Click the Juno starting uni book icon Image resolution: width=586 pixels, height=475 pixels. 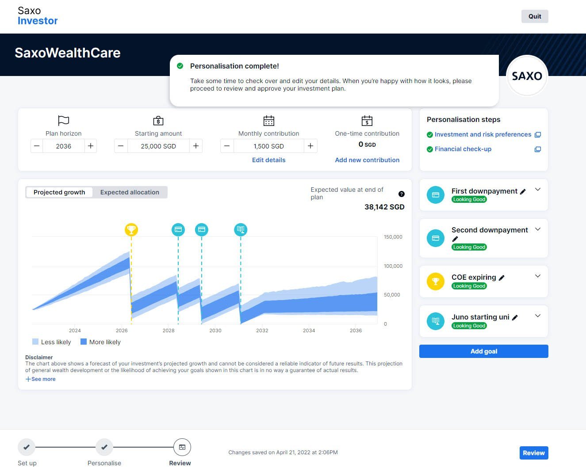436,321
